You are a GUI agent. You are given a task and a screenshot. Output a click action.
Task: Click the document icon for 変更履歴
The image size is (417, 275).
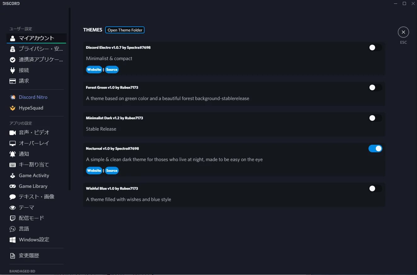13,256
